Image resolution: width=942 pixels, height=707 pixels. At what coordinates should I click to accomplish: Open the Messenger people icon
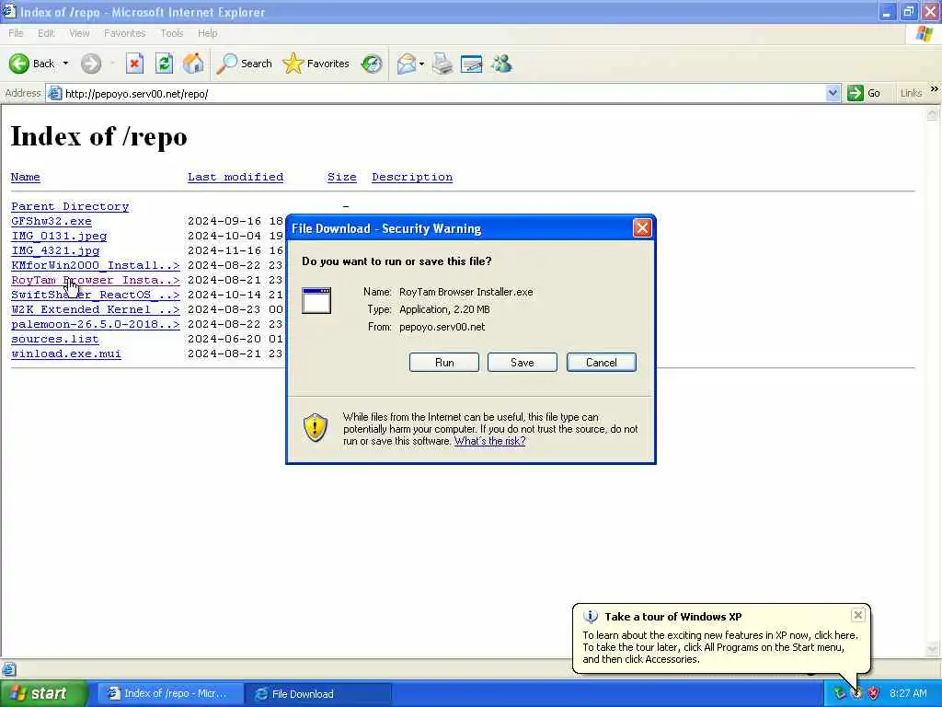pyautogui.click(x=501, y=64)
